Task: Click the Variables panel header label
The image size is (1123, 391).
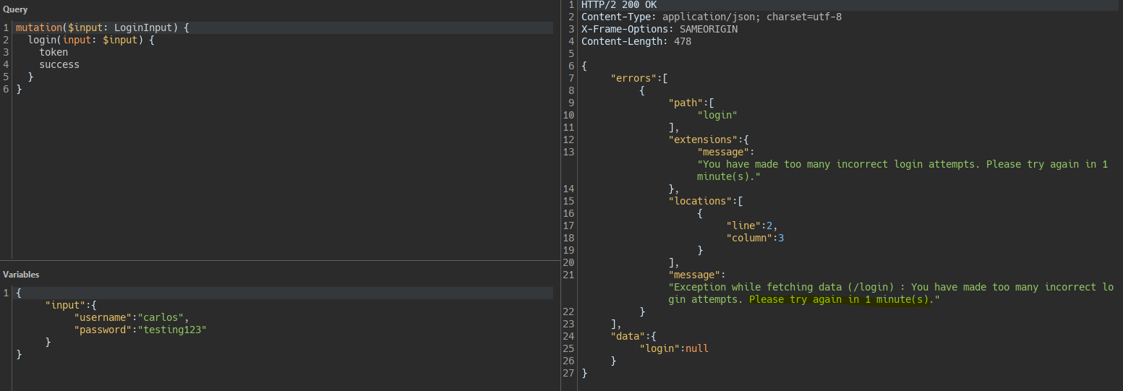Action: (21, 275)
